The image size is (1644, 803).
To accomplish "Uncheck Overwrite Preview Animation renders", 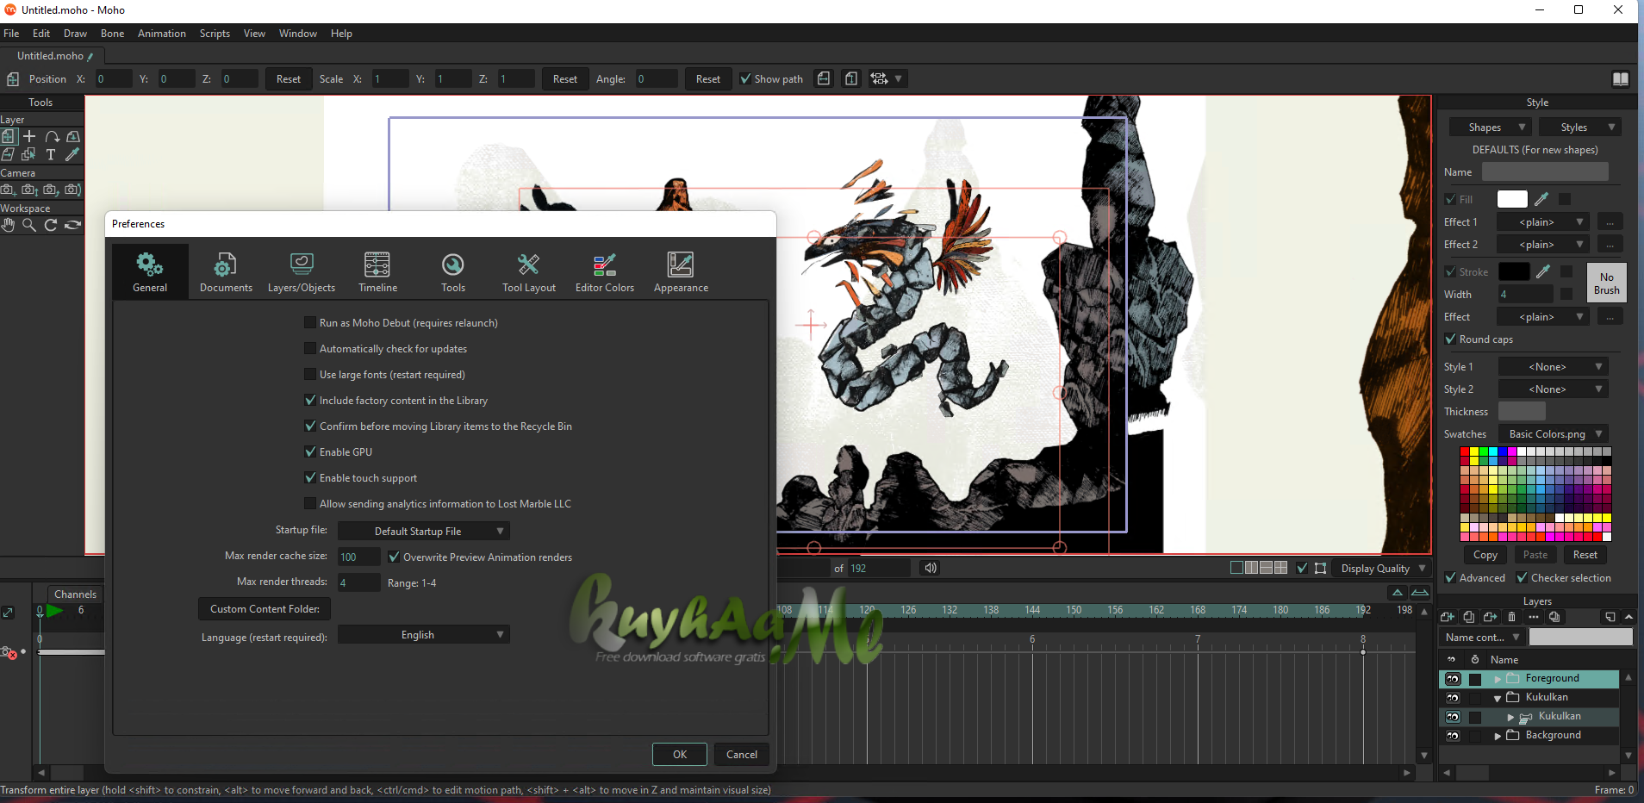I will [394, 557].
